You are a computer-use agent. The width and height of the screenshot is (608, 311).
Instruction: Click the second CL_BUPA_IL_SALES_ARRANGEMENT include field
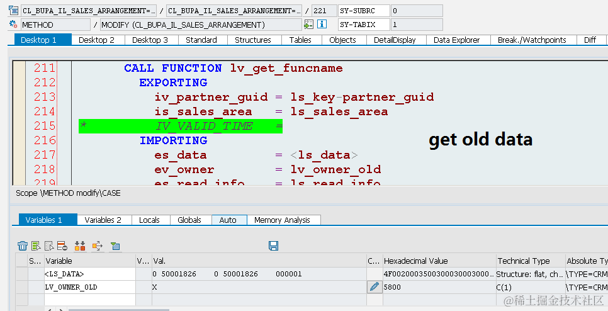[234, 11]
